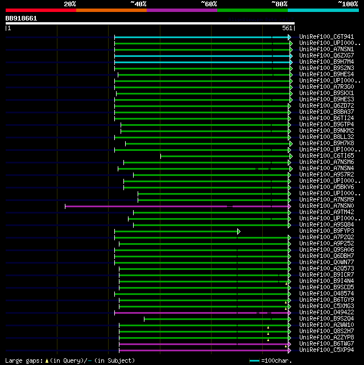Select the UniRef100_A2WW10 label

click(x=326, y=325)
